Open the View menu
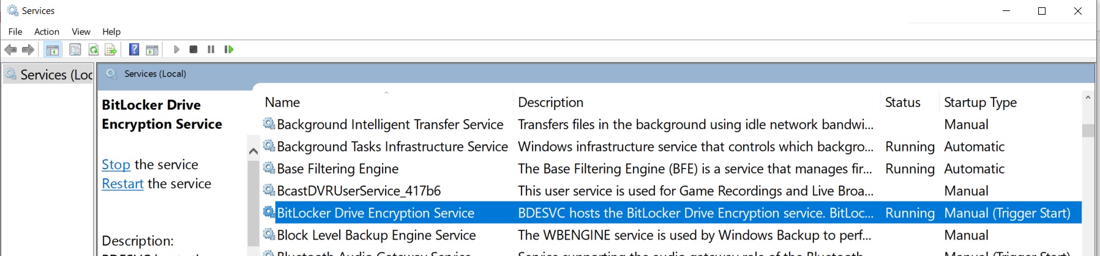This screenshot has height=256, width=1100. [x=81, y=32]
